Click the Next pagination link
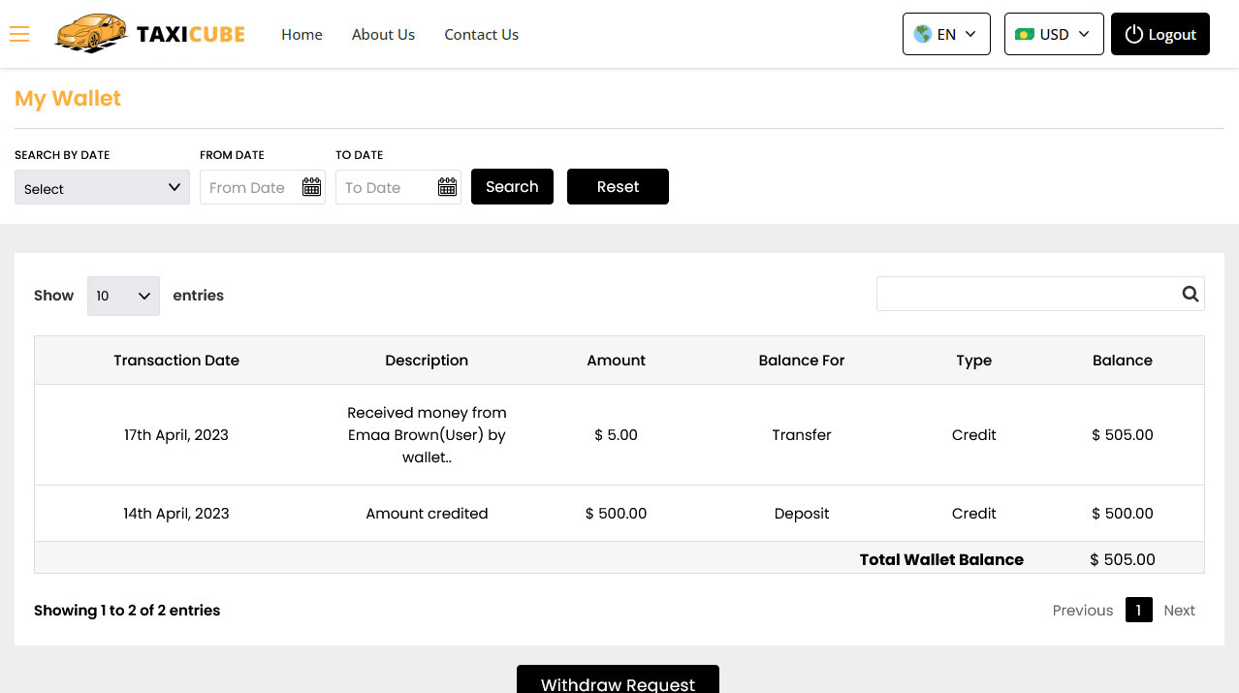 (1179, 610)
